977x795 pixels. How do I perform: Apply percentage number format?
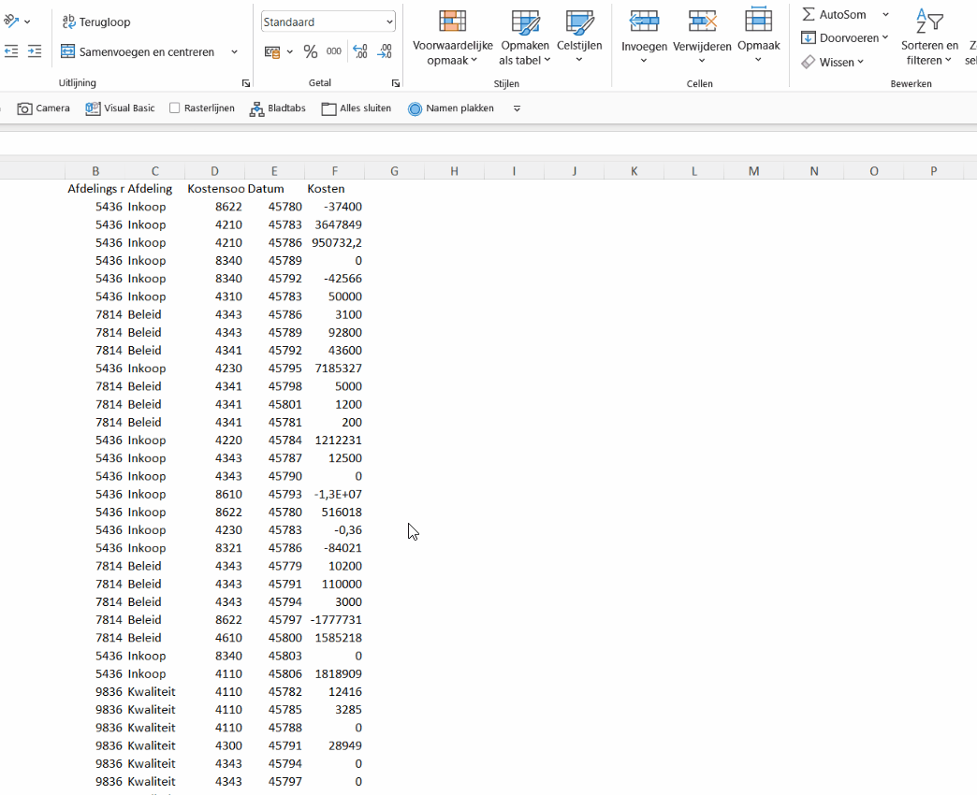click(311, 52)
